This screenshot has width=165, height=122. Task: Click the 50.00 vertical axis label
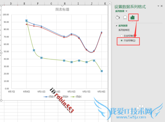[x=6, y=51]
